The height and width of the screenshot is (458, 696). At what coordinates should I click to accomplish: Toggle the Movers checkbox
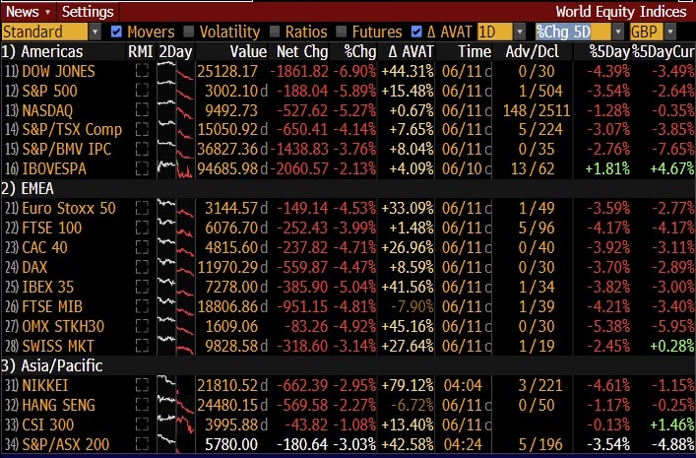[117, 32]
